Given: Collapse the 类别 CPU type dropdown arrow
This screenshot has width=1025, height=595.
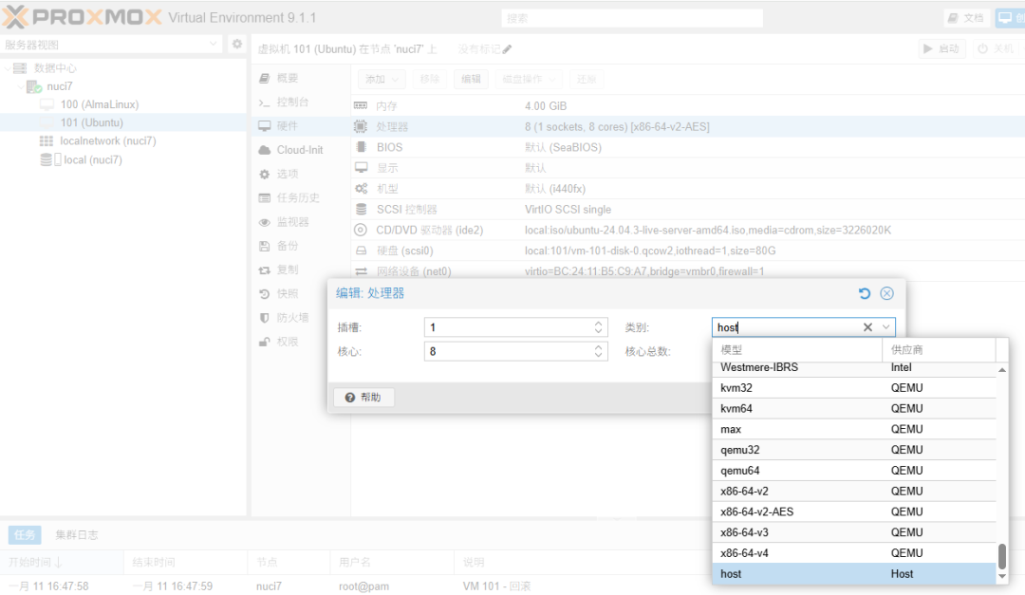Looking at the screenshot, I should pyautogui.click(x=885, y=327).
